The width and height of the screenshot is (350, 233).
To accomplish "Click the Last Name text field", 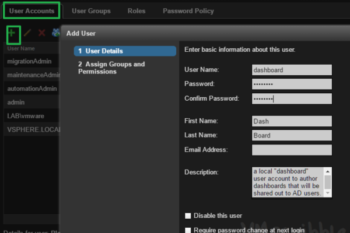I will click(292, 136).
